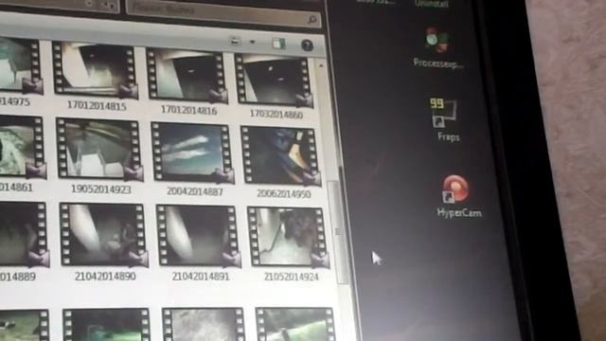This screenshot has width=606, height=341.
Task: Select video thumbnail 20062014950
Action: [x=280, y=155]
